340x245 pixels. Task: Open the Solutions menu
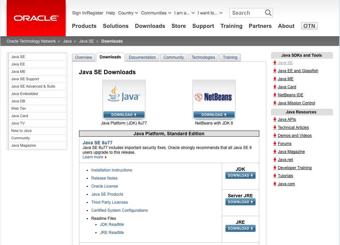pos(116,26)
